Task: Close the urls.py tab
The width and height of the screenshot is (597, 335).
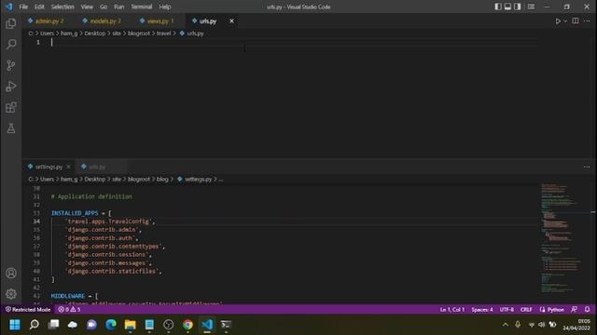Action: 232,20
